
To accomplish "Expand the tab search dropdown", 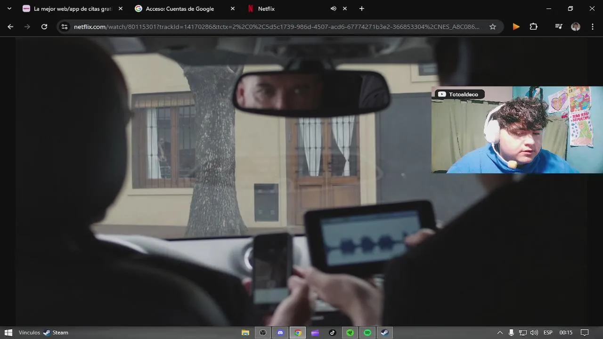I will pyautogui.click(x=9, y=8).
